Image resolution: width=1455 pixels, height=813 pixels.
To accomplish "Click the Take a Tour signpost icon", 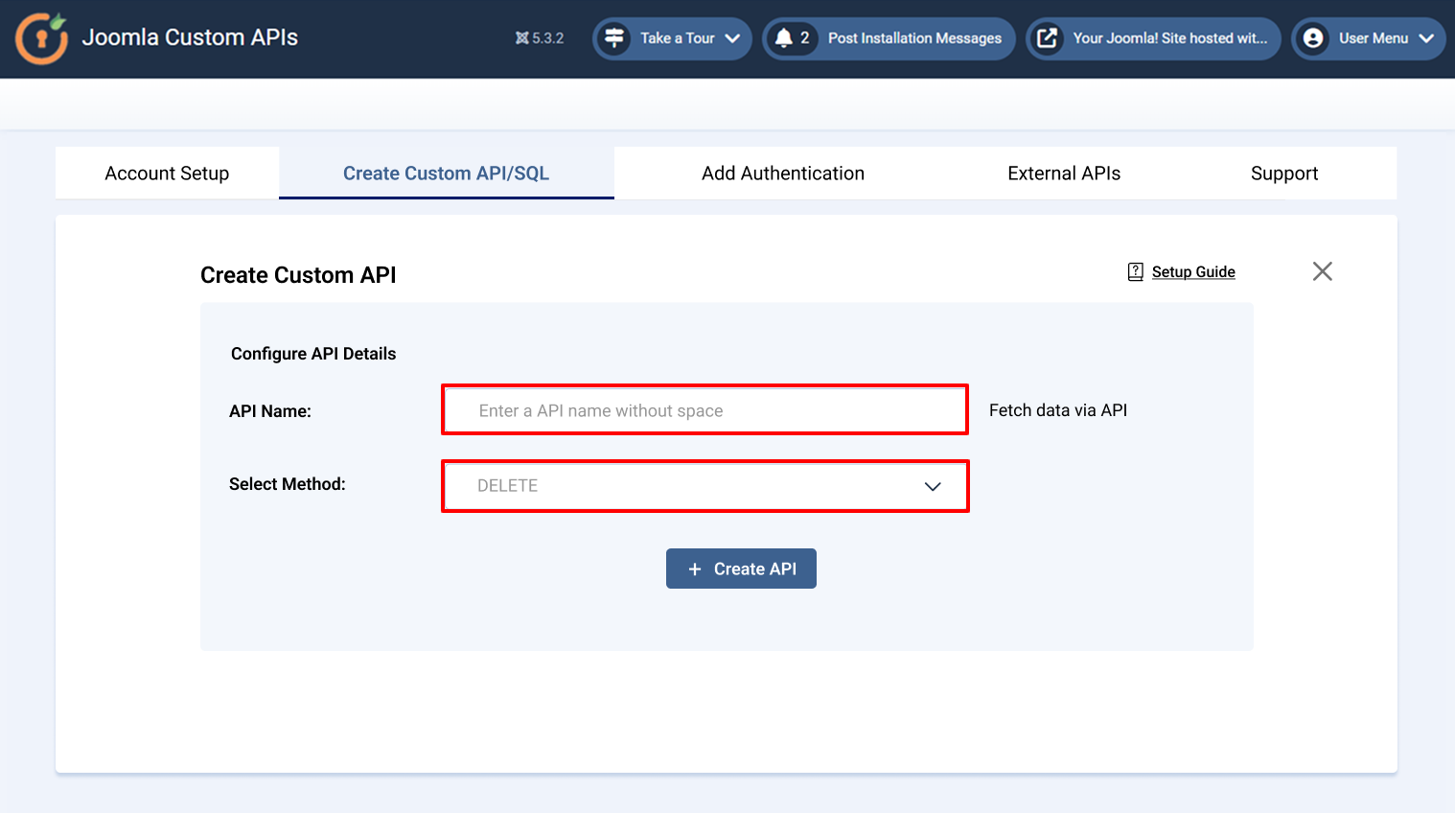I will pyautogui.click(x=614, y=38).
